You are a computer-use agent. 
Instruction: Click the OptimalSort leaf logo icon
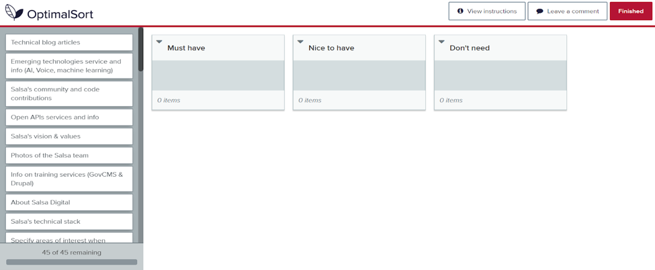[14, 13]
